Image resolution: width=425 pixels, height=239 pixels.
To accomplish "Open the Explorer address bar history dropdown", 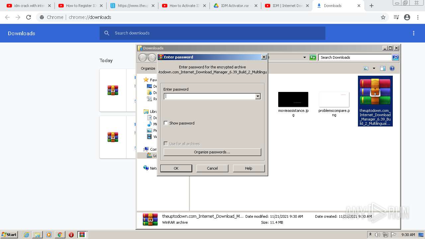I will pyautogui.click(x=304, y=57).
